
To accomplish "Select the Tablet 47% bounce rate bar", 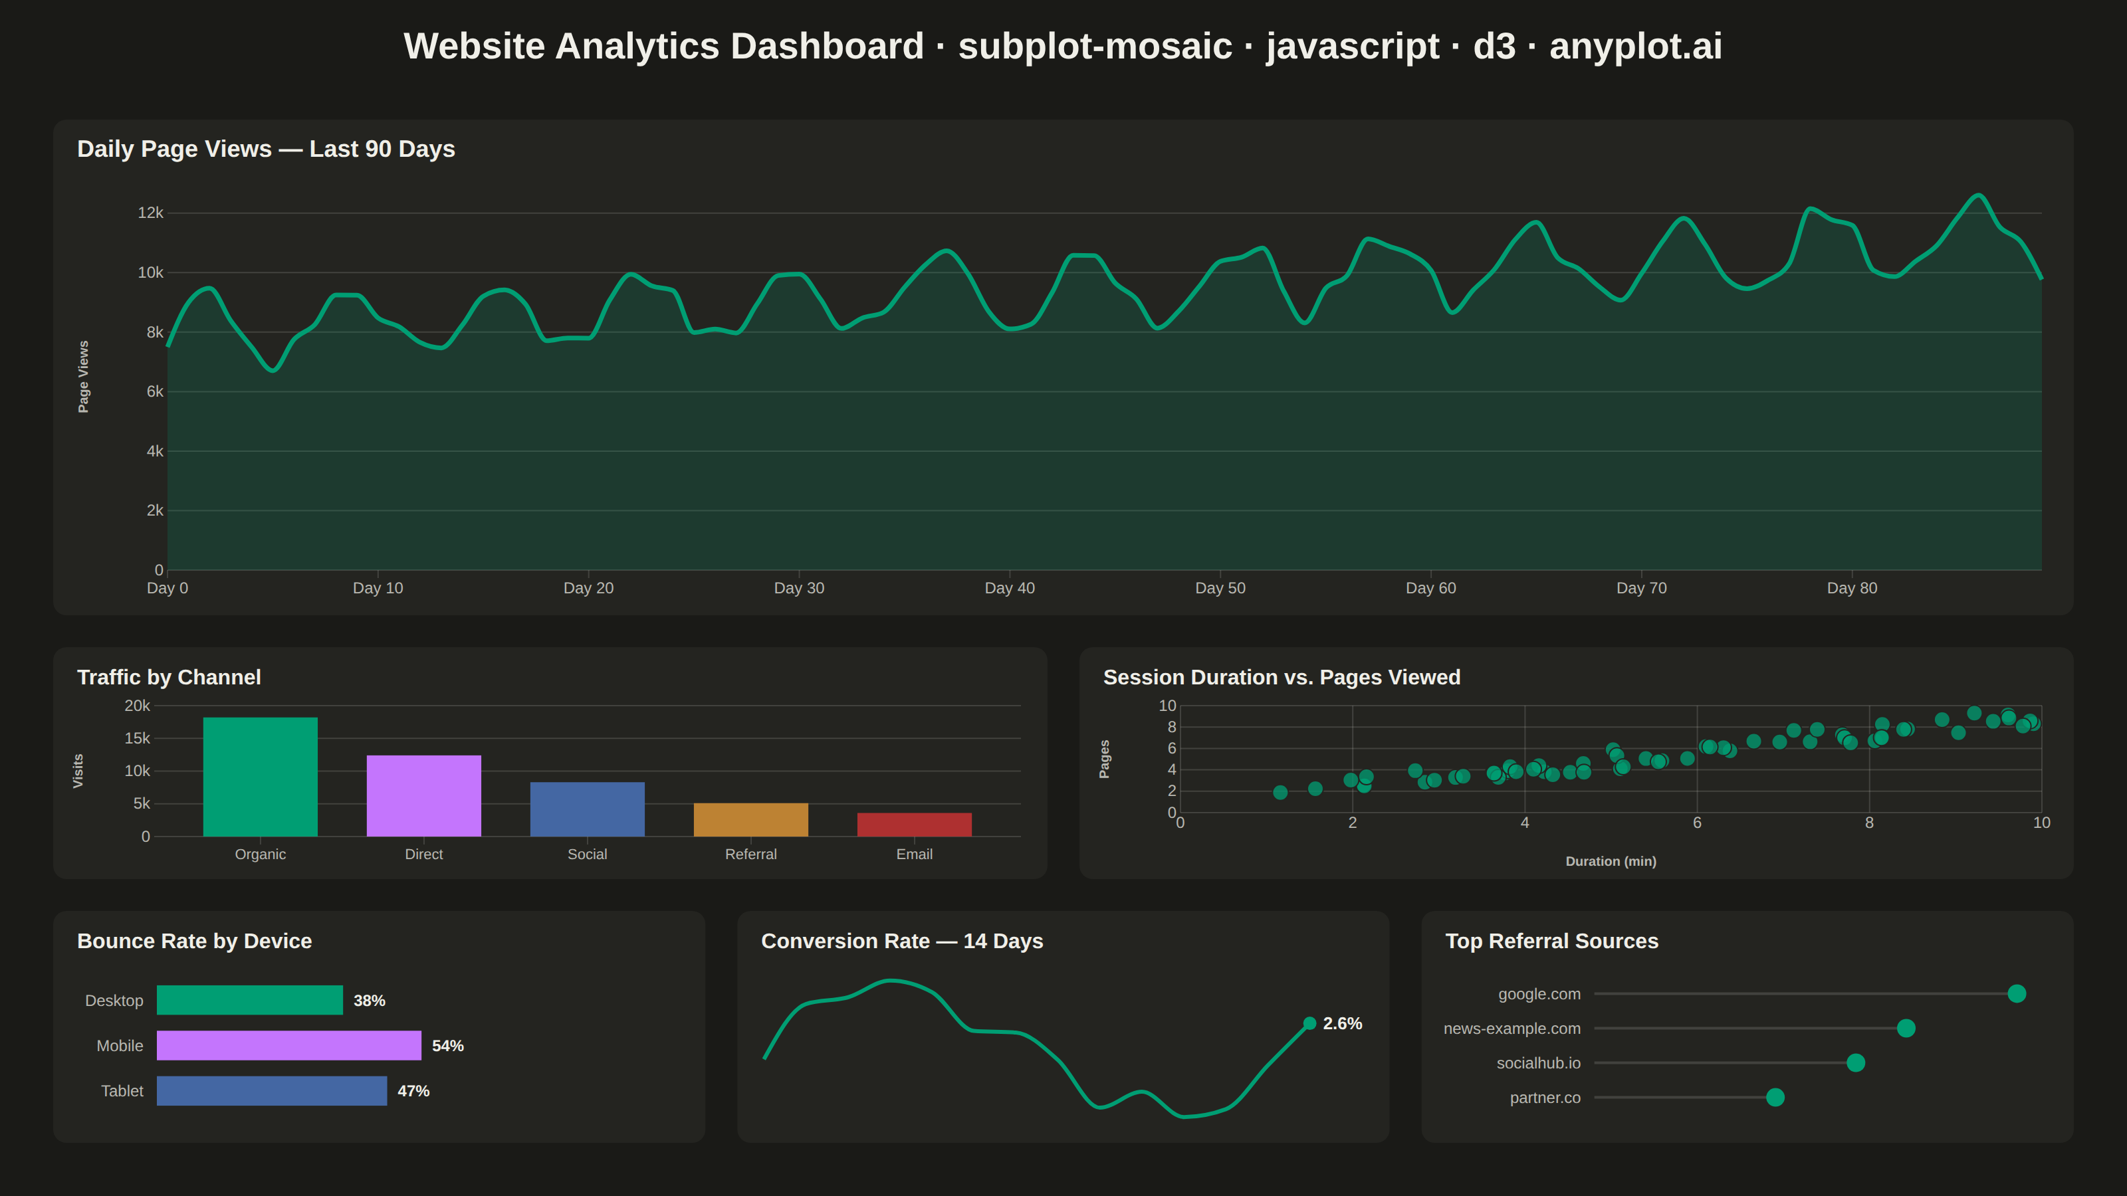I will 272,1091.
